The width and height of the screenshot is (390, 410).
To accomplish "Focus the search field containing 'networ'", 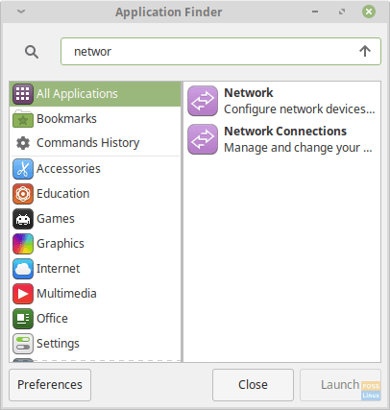I will (x=221, y=52).
